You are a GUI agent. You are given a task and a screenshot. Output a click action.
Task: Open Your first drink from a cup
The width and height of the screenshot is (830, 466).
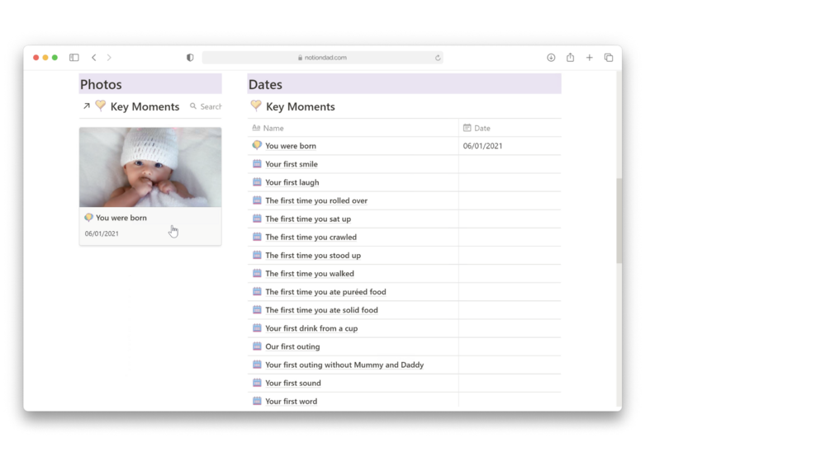pyautogui.click(x=311, y=328)
